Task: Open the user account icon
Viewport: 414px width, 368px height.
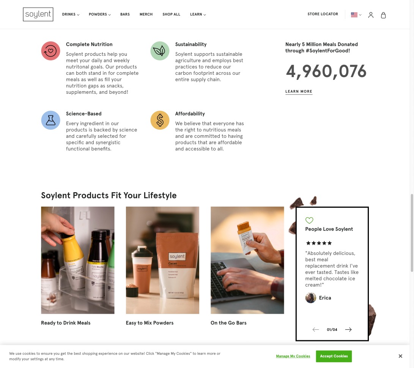Action: [371, 15]
